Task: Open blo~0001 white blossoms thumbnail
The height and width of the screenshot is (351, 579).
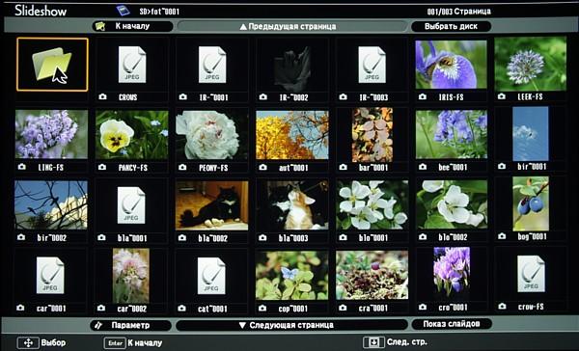Action: [x=372, y=205]
